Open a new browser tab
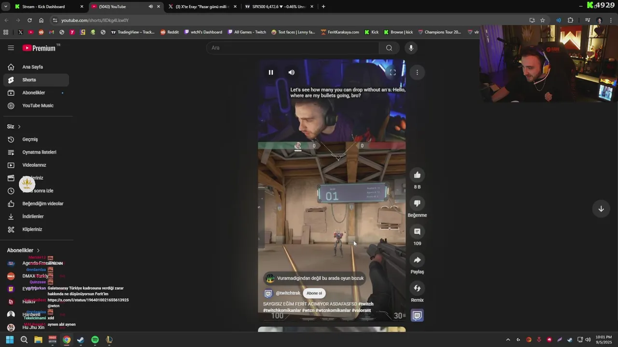The image size is (618, 347). [x=323, y=7]
